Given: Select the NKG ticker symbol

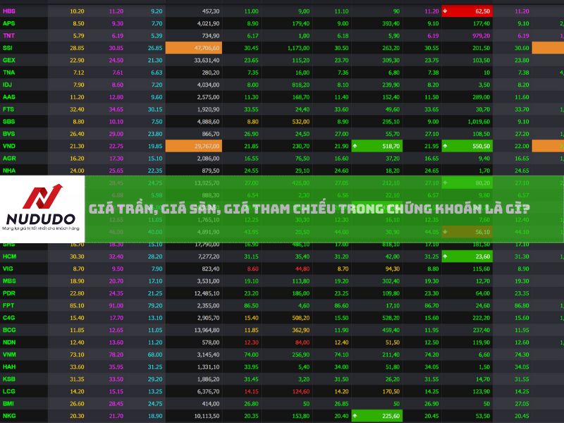Looking at the screenshot, I should pos(9,416).
